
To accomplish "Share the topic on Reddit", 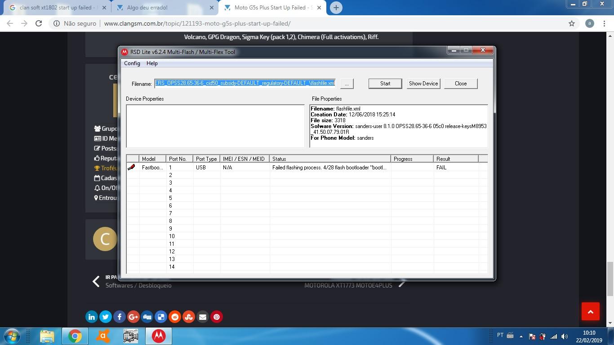I will click(x=175, y=317).
